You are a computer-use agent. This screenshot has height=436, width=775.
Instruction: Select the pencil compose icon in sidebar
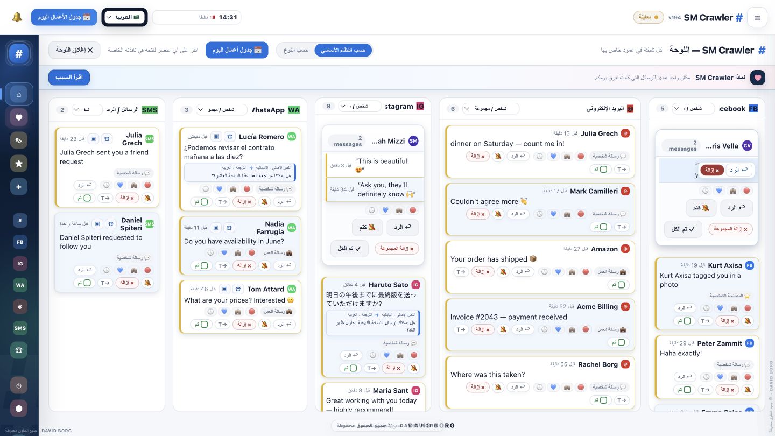coord(19,140)
